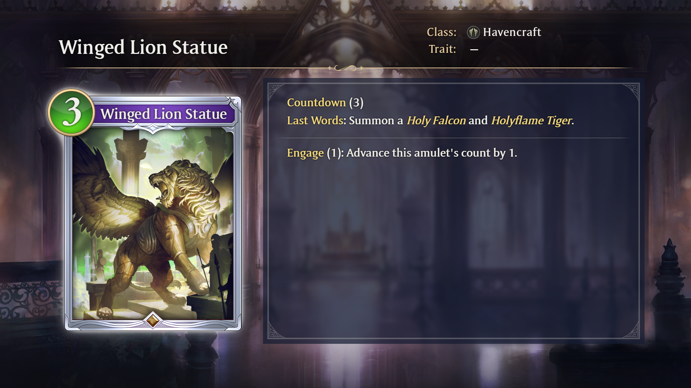Image resolution: width=691 pixels, height=388 pixels.
Task: Click the bronze rarity gem on card
Action: click(x=153, y=320)
